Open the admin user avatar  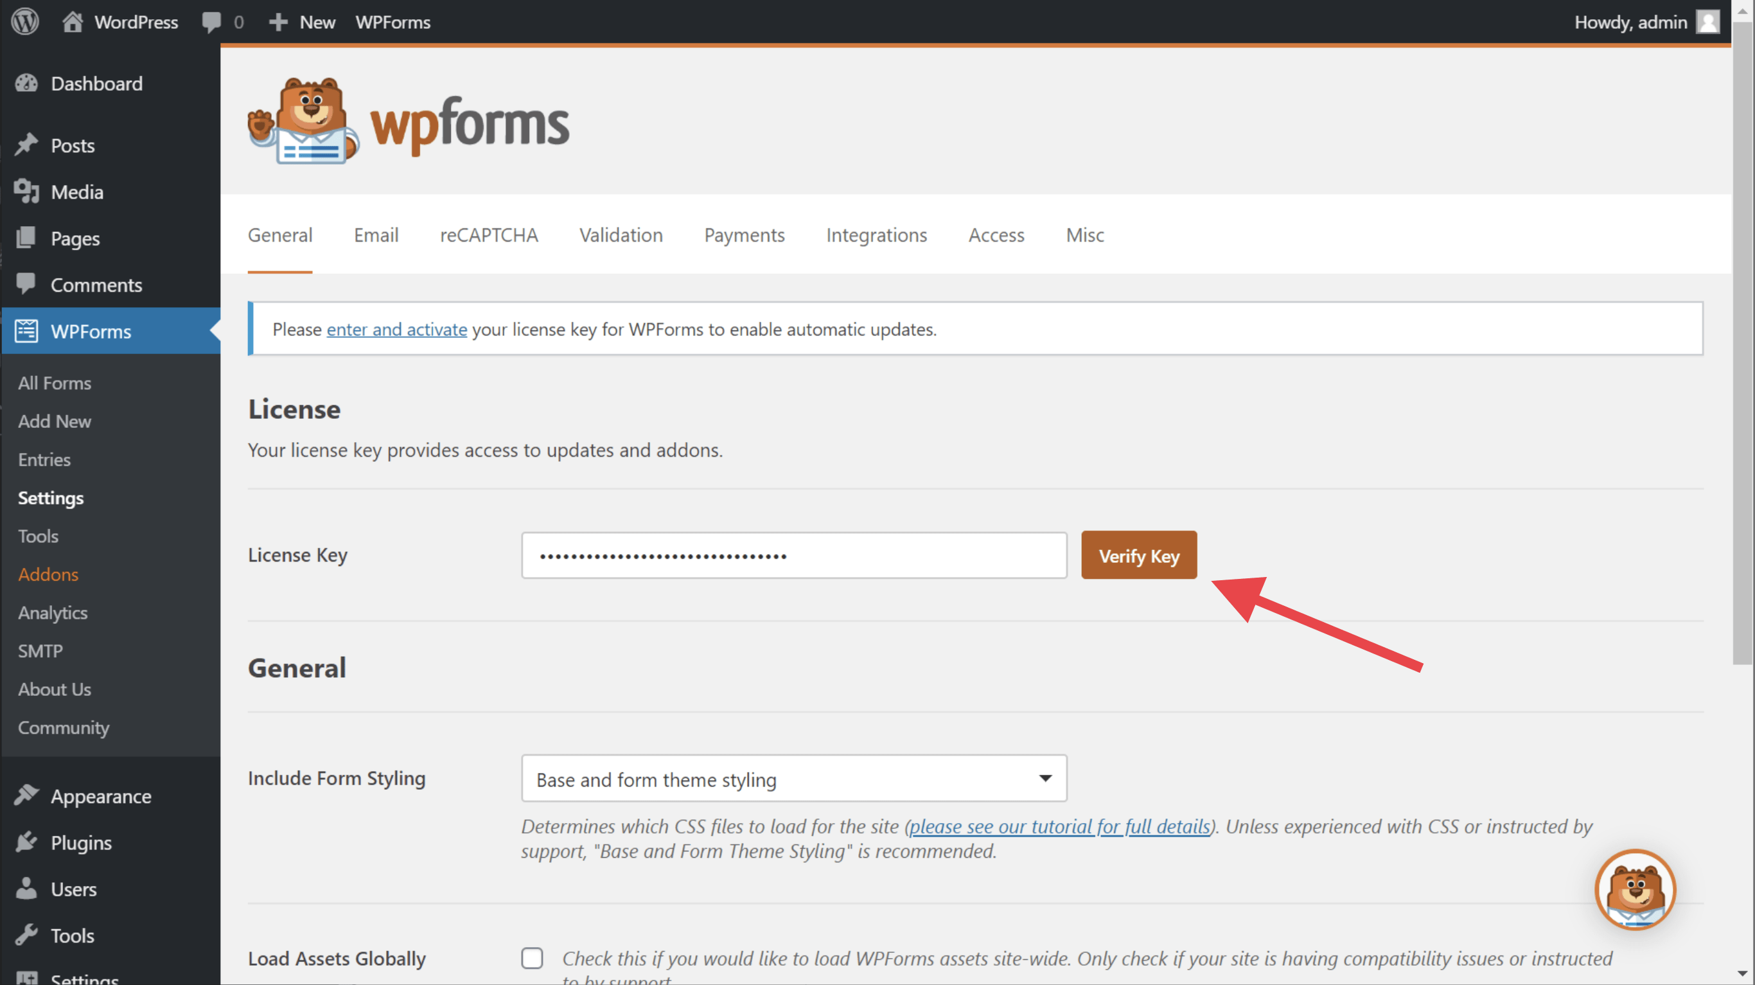point(1707,22)
